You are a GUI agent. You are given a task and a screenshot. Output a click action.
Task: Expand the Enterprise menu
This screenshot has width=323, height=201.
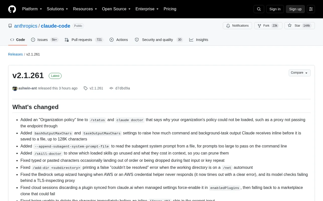tap(147, 9)
